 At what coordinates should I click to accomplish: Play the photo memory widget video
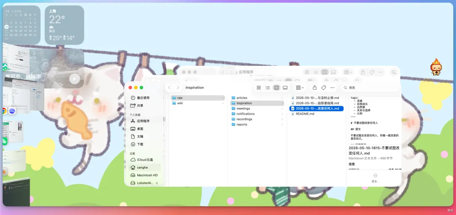pos(74,79)
